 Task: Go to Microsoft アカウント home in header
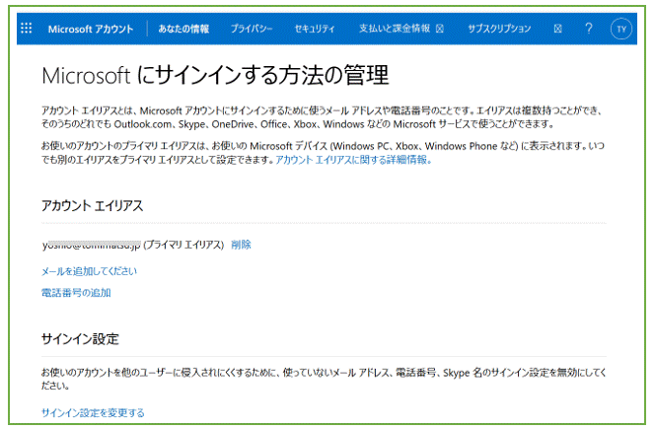pos(91,30)
